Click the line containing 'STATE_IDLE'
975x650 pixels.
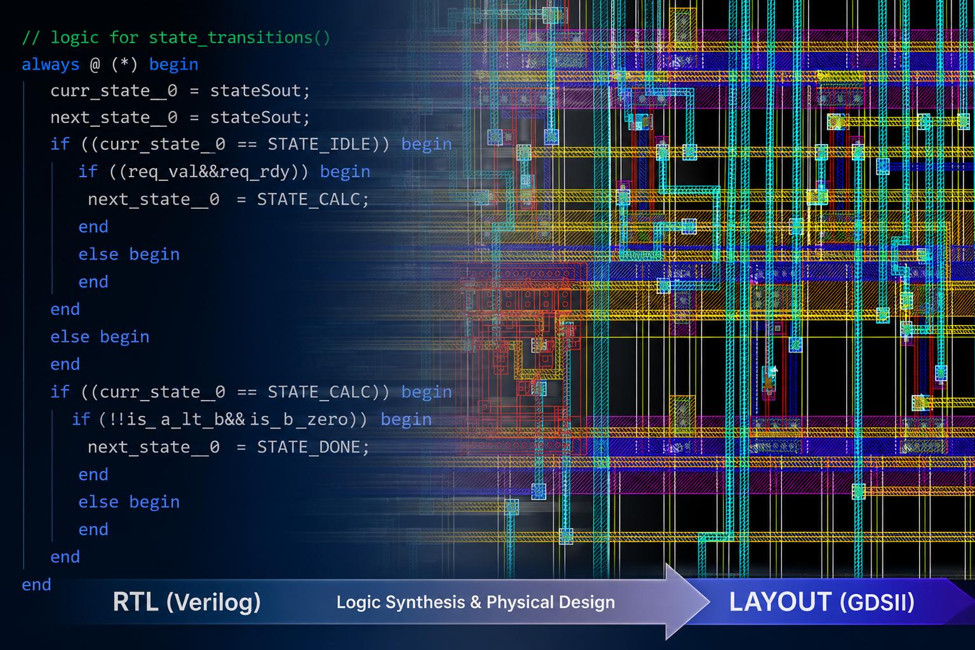251,145
